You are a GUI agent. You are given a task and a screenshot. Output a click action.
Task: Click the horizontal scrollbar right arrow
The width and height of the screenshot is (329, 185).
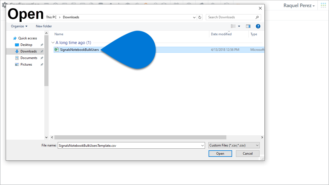click(262, 137)
